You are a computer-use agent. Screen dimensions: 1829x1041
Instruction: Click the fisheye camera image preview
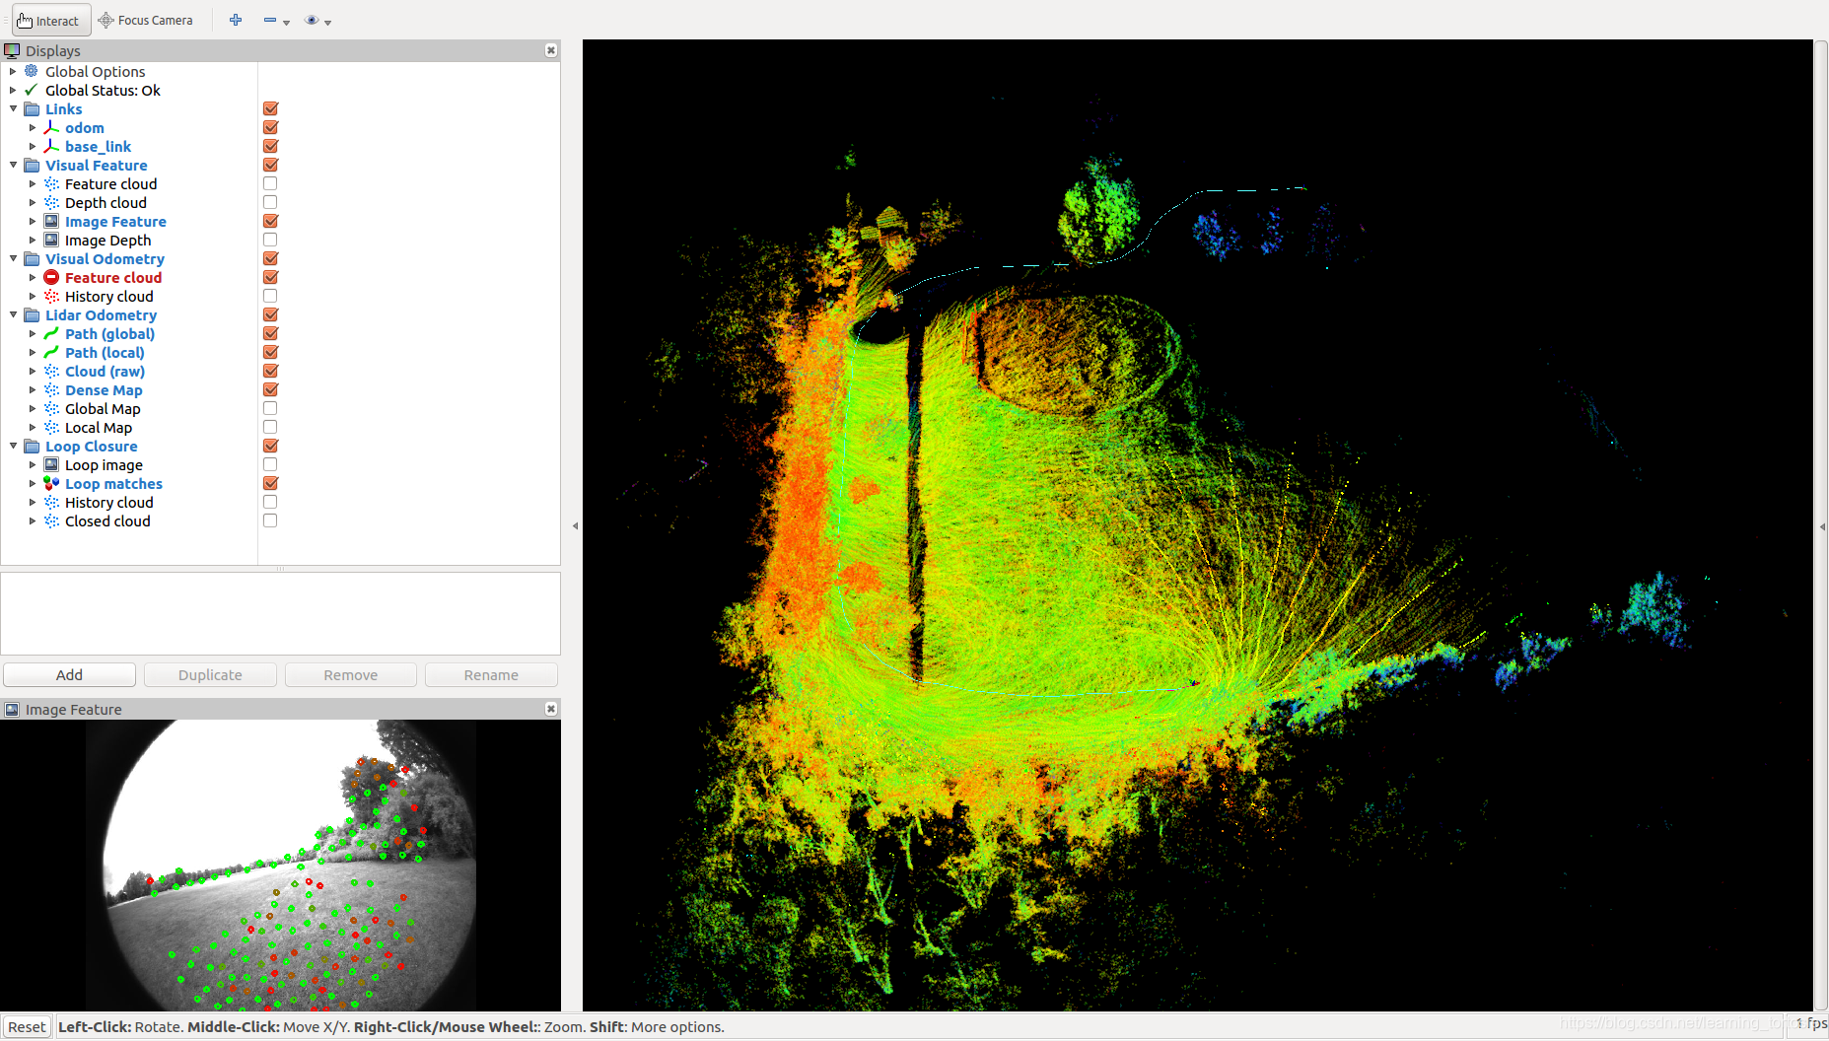tap(281, 865)
